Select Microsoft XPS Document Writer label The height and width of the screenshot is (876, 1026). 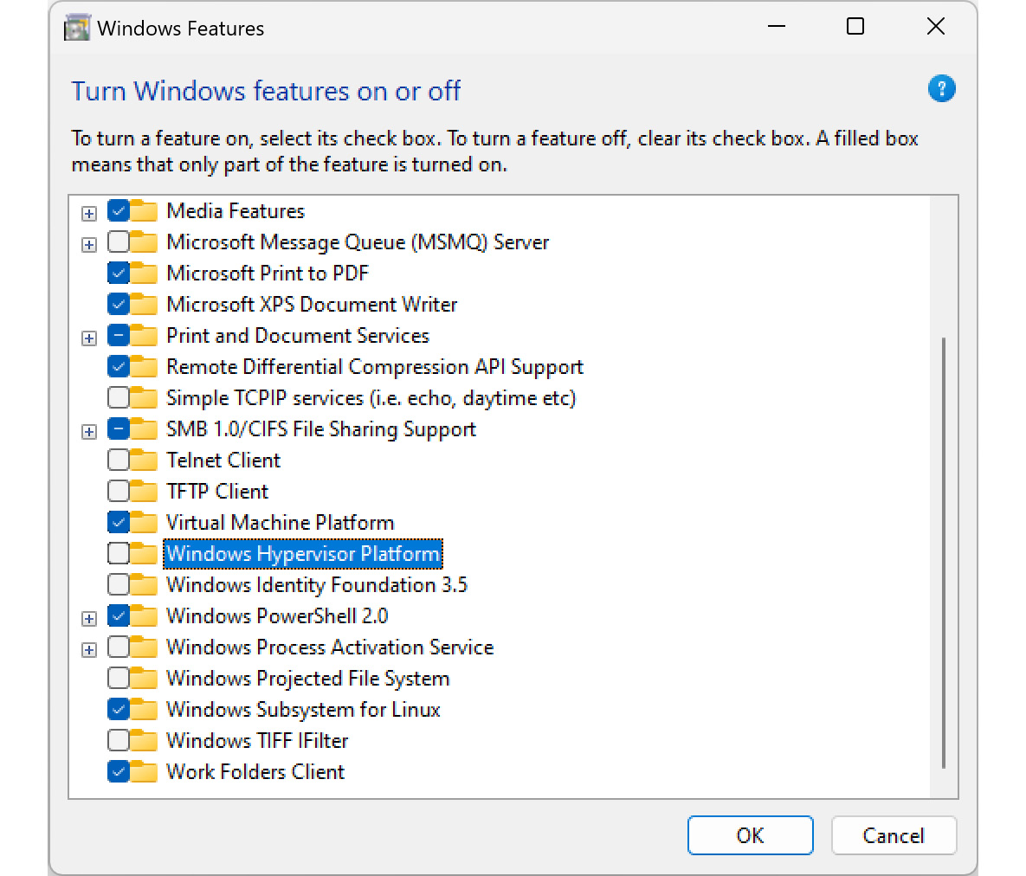coord(312,304)
